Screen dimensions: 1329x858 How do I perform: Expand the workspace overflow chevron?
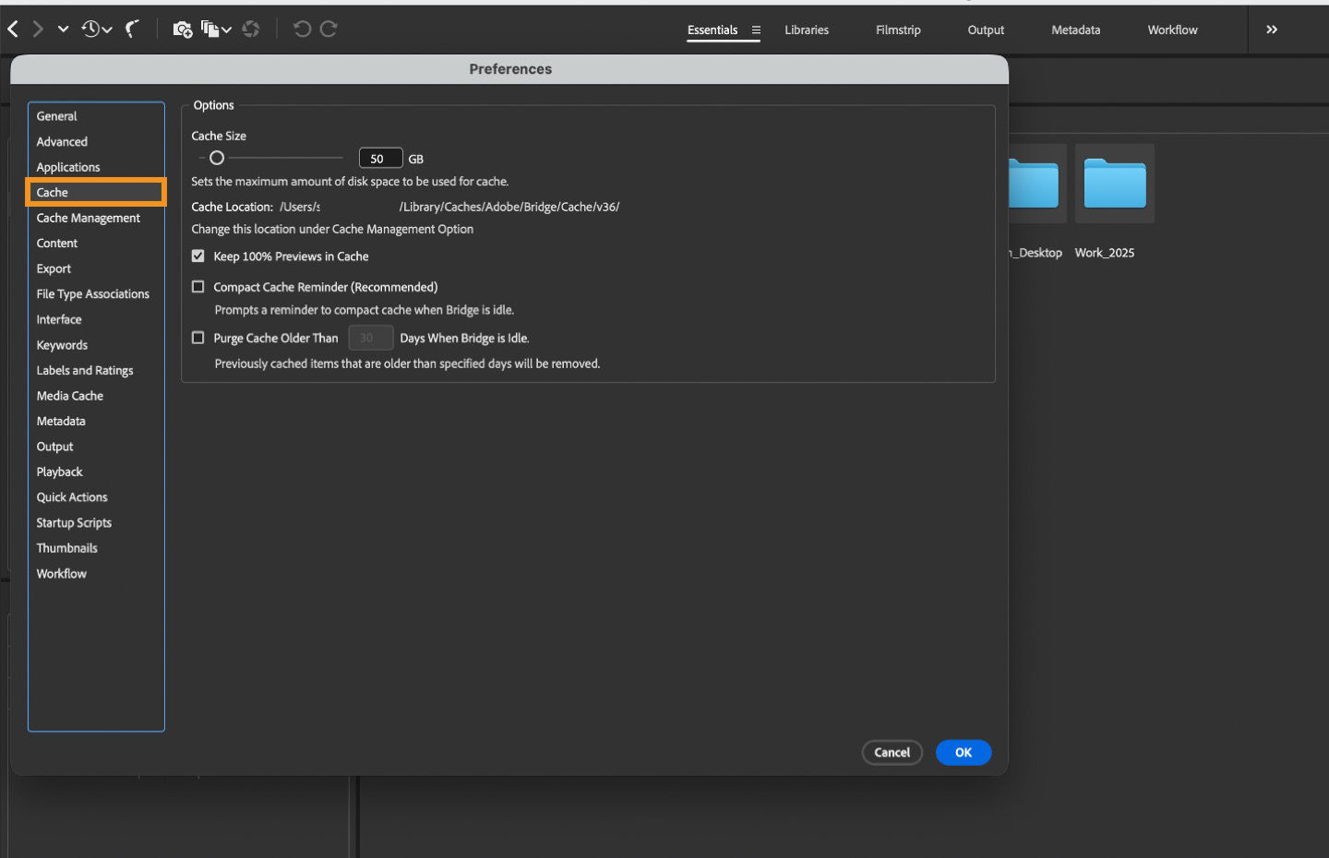click(x=1272, y=29)
